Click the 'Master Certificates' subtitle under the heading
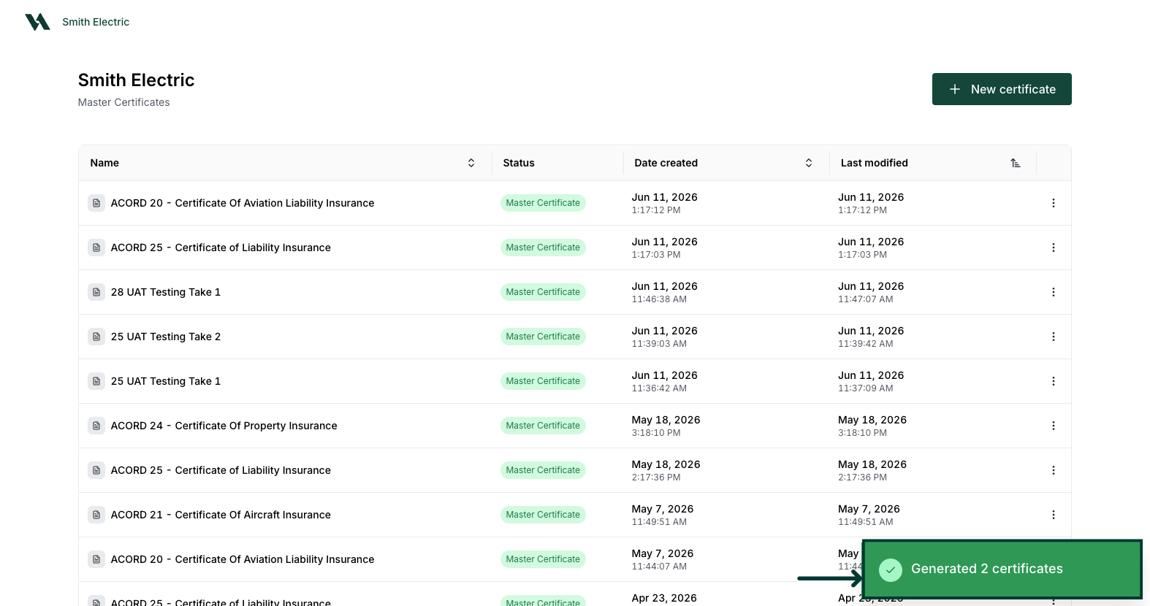 coord(123,102)
